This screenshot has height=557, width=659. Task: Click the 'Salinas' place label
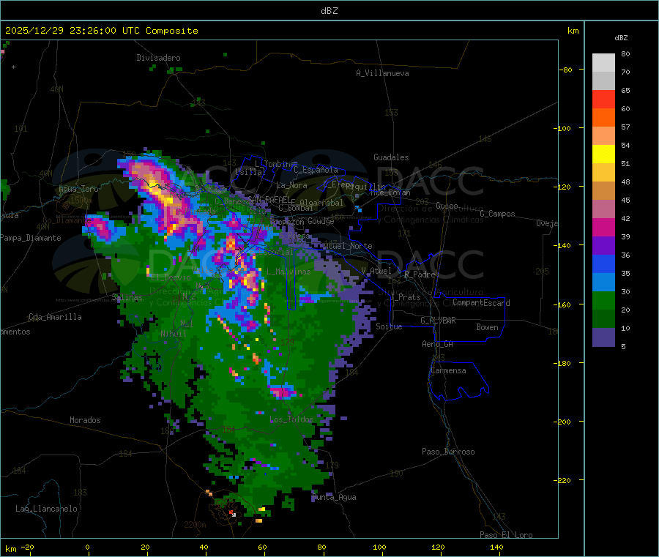pyautogui.click(x=127, y=297)
